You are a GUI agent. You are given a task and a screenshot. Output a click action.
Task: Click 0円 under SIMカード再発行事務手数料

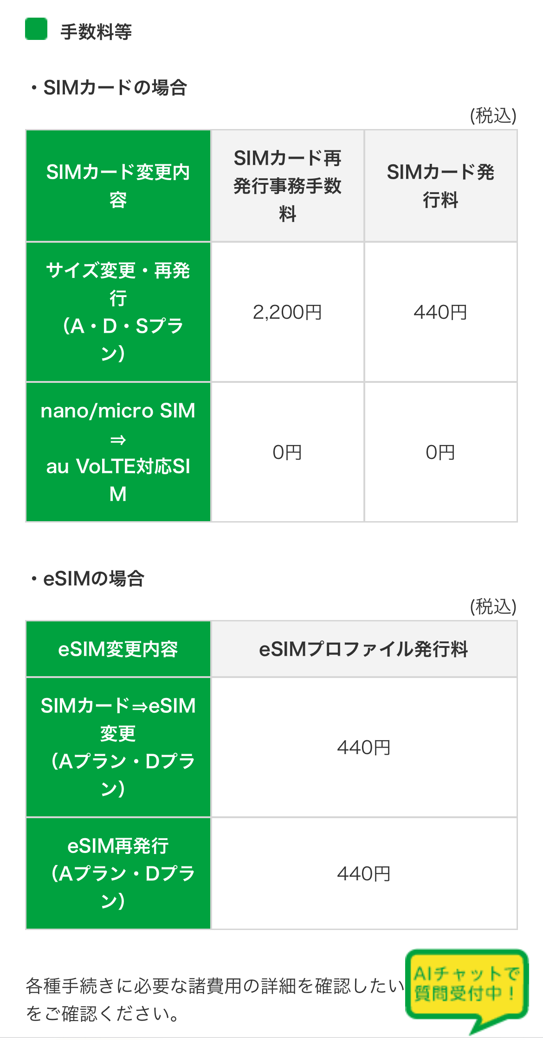[x=287, y=452]
